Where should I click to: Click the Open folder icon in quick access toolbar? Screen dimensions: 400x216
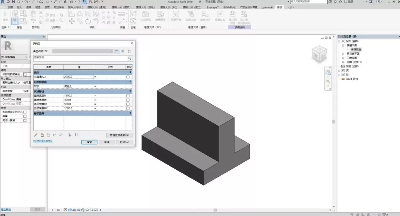9,1
